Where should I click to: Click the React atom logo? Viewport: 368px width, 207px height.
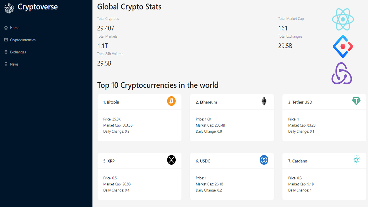pos(342,19)
